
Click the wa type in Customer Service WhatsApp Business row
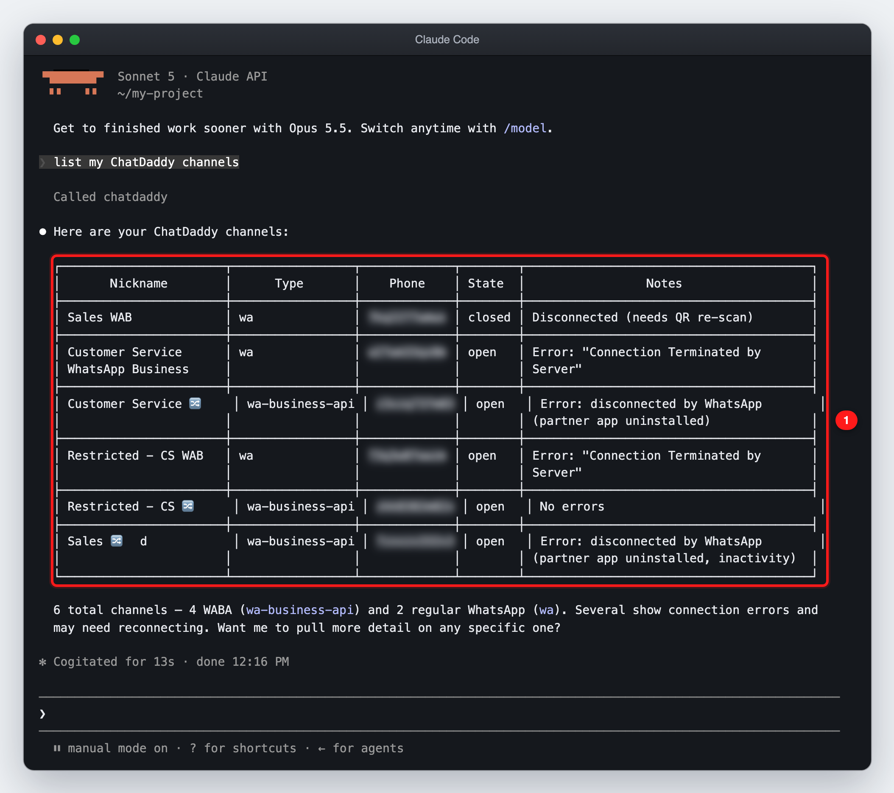click(x=246, y=352)
